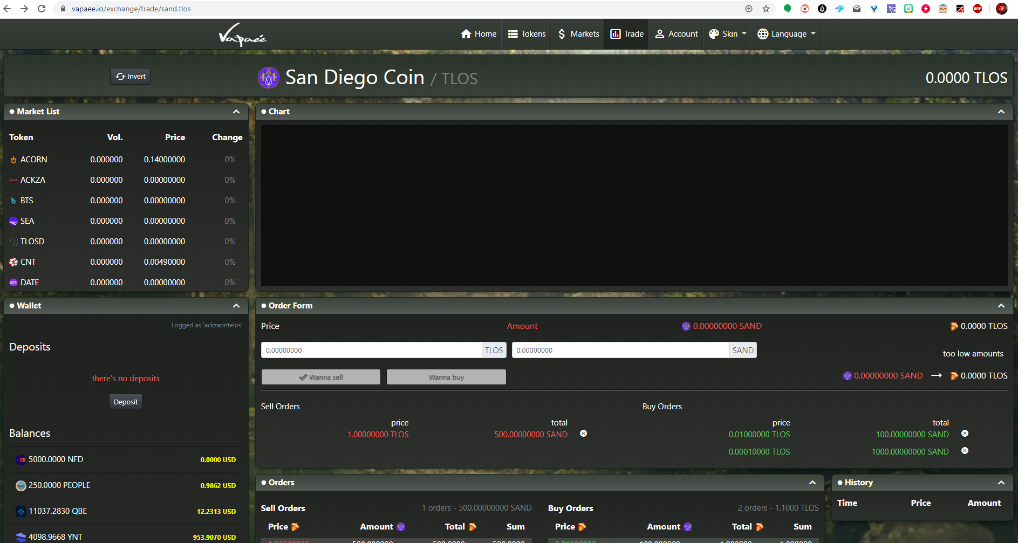Click the San Diego Coin token icon
The height and width of the screenshot is (543, 1018).
pyautogui.click(x=269, y=78)
